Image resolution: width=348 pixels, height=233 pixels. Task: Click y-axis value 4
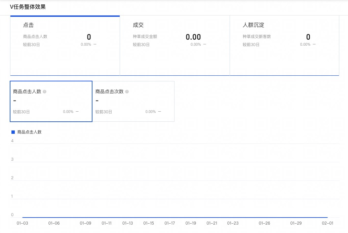(x=12, y=141)
